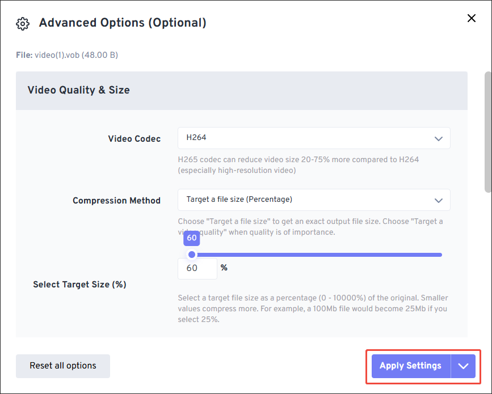Click the Apply Settings button

411,366
